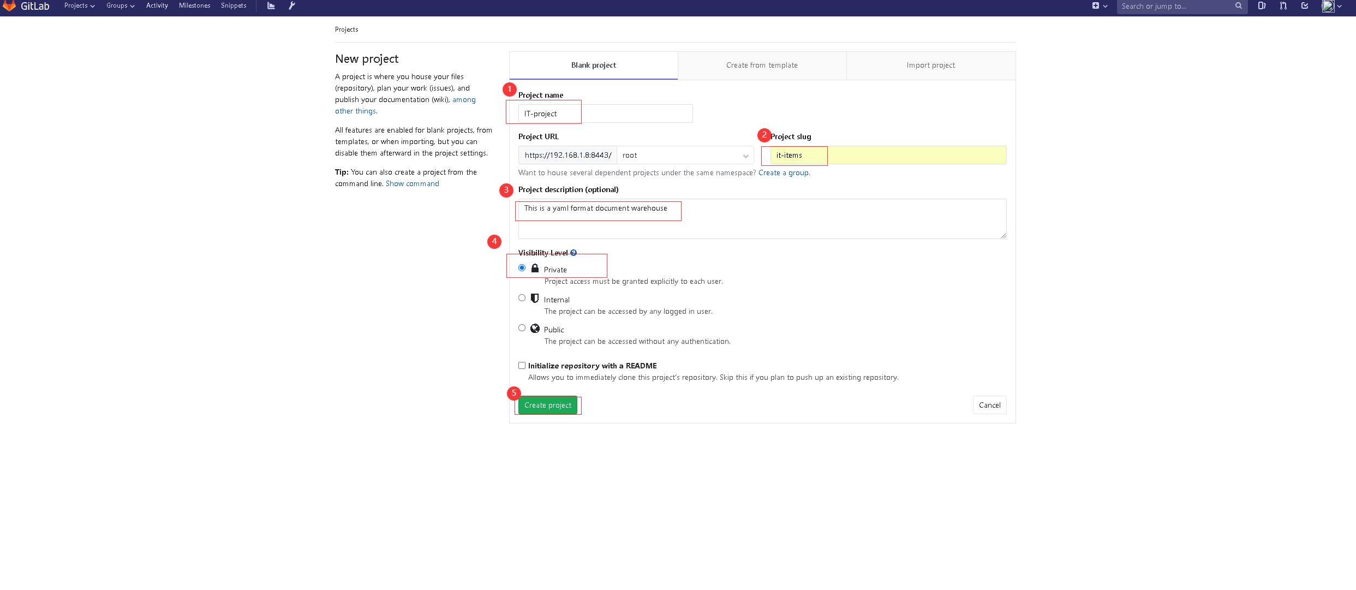The image size is (1356, 590).
Task: Open merge requests icon in navbar
Action: (x=1283, y=6)
